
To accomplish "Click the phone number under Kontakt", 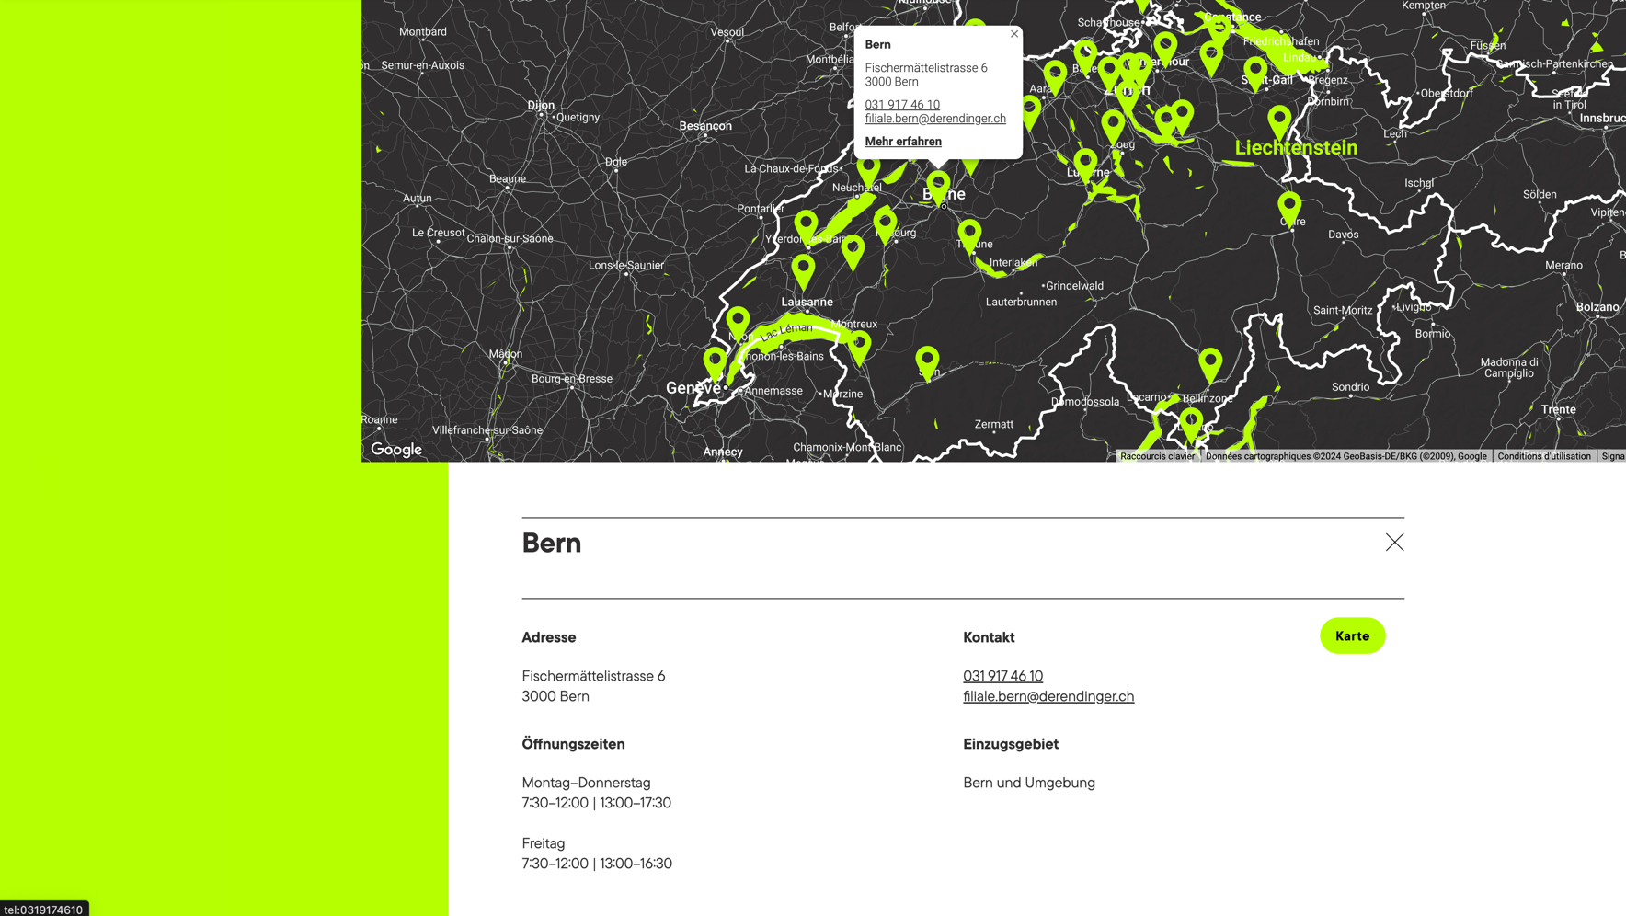I will point(1002,676).
